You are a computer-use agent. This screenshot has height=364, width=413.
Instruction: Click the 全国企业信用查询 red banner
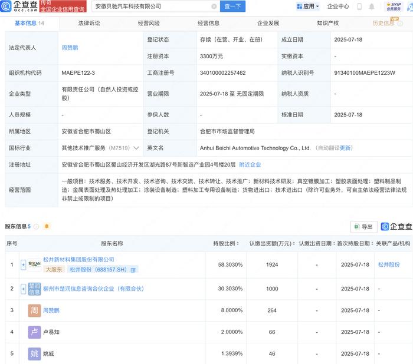[x=63, y=6]
